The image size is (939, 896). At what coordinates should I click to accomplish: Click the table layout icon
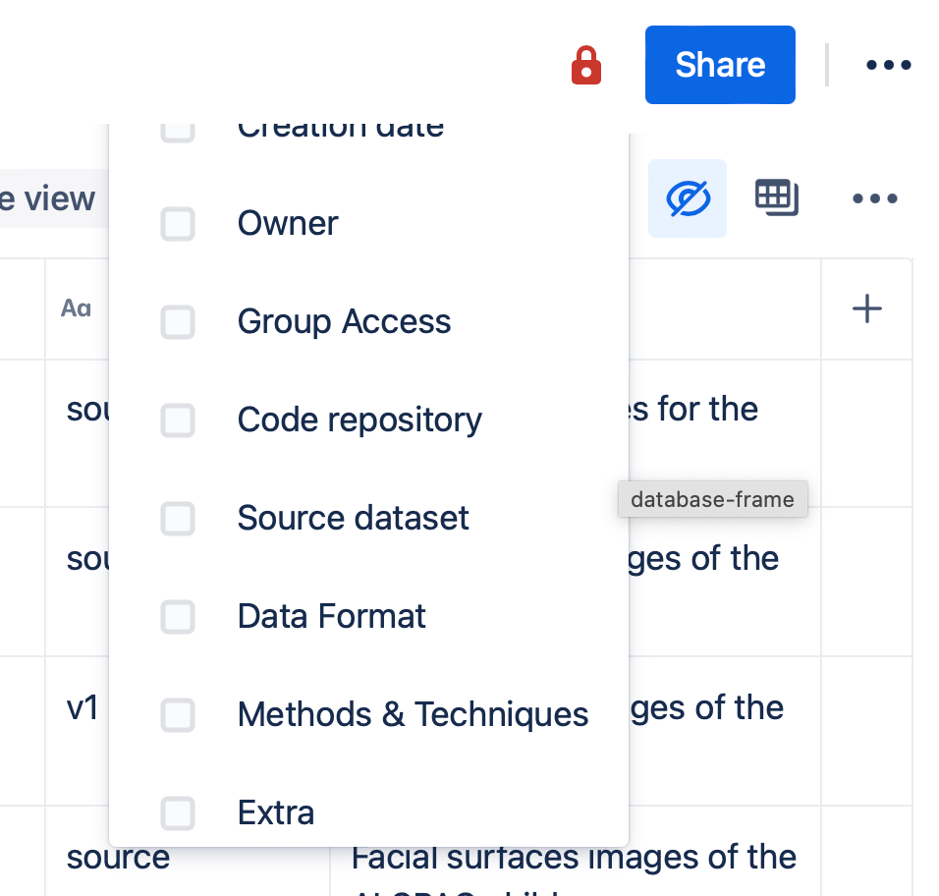click(777, 197)
